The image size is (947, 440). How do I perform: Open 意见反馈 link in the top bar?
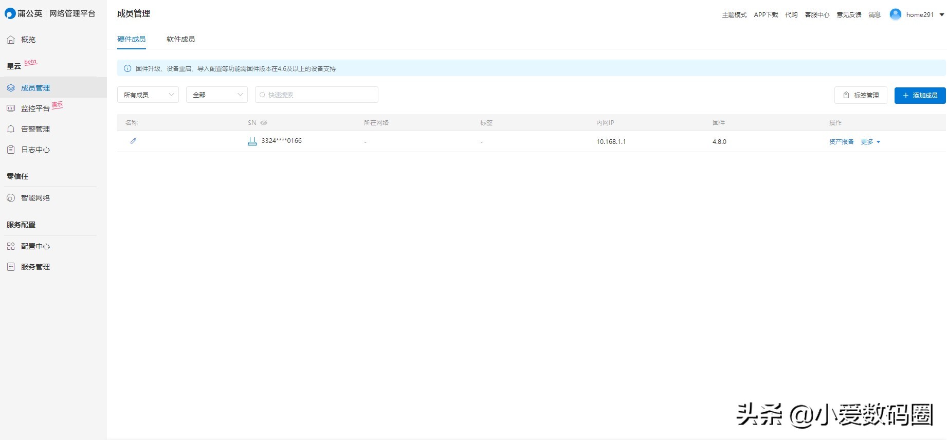tap(849, 15)
